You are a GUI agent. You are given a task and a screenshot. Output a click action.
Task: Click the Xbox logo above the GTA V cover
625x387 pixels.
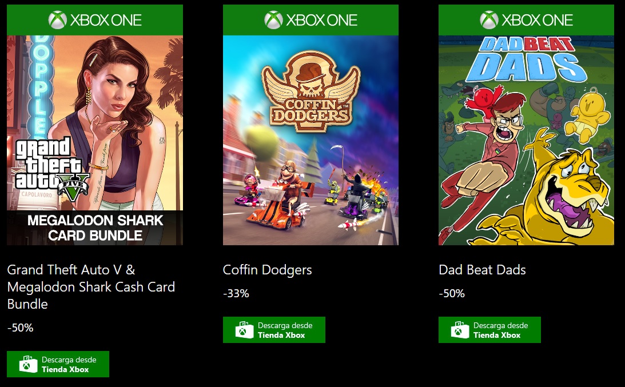(58, 21)
